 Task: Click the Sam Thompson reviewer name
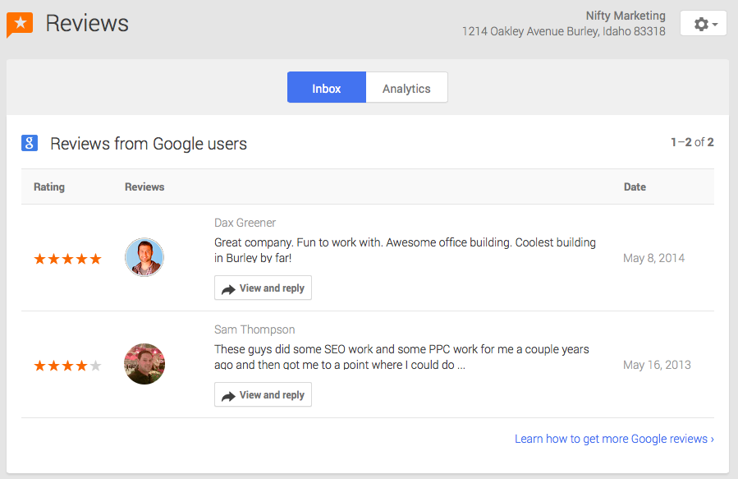pyautogui.click(x=254, y=329)
